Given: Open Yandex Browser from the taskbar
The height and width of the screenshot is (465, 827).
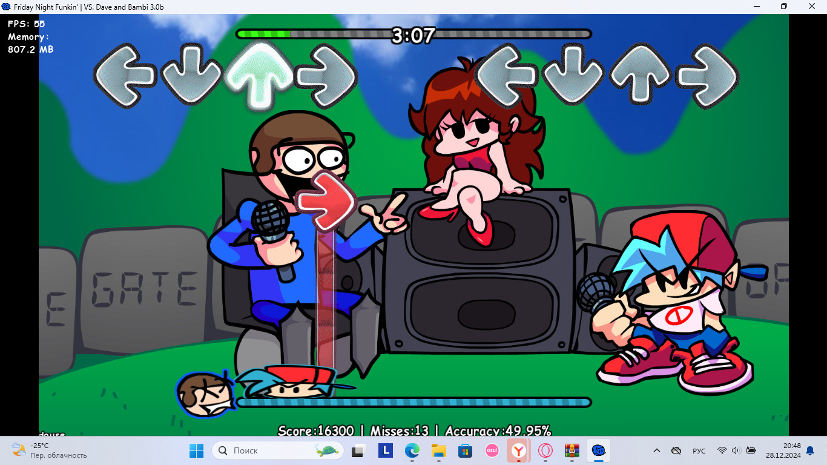Looking at the screenshot, I should tap(518, 450).
